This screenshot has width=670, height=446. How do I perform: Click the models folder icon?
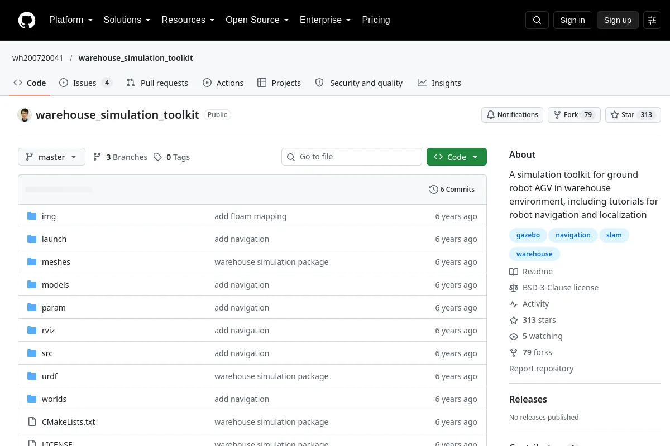(32, 285)
